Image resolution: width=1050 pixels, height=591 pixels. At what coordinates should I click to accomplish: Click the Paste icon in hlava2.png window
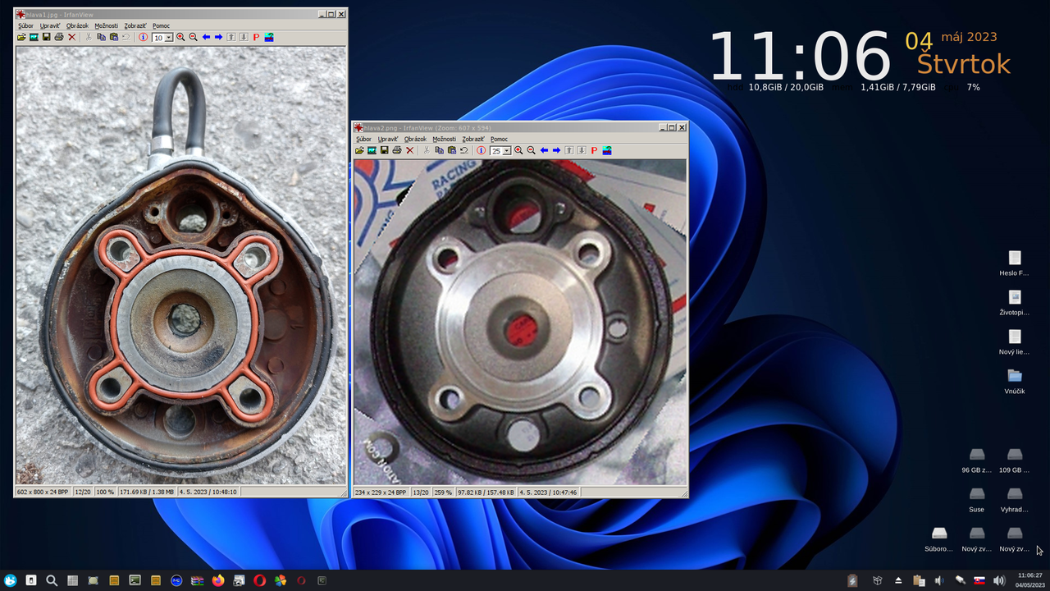[x=451, y=150]
